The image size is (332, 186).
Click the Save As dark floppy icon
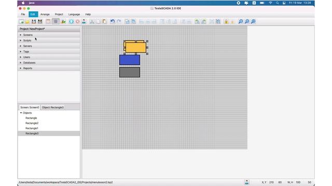40,22
